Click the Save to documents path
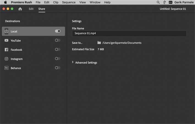Viewport: 195px width, 124px height. point(122,43)
